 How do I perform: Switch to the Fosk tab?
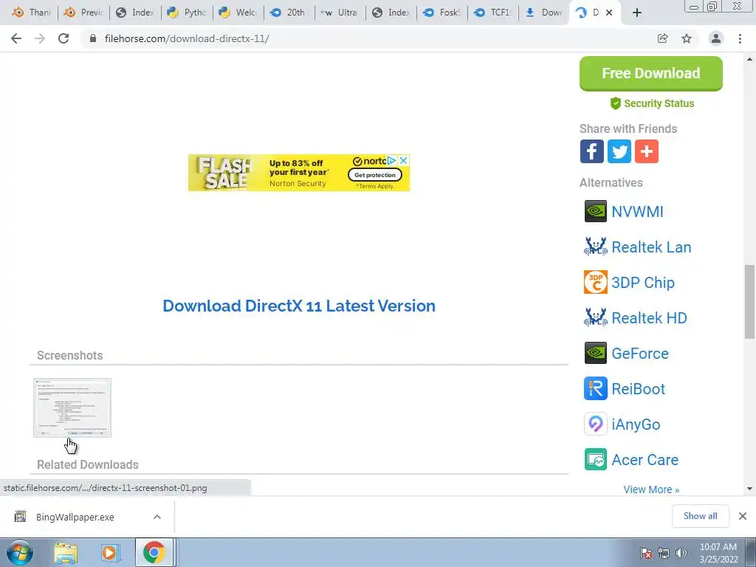[x=442, y=13]
